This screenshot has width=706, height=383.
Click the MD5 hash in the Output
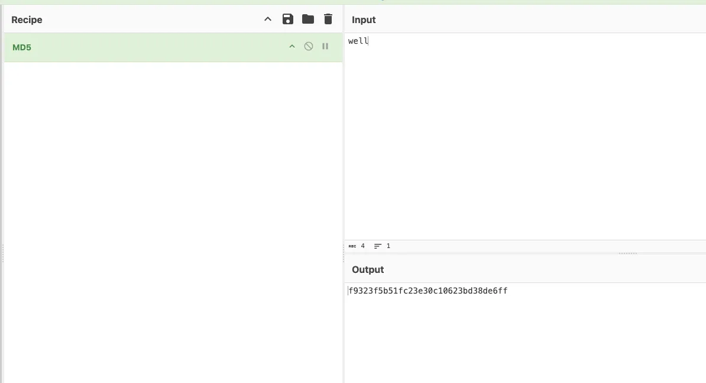click(x=428, y=291)
